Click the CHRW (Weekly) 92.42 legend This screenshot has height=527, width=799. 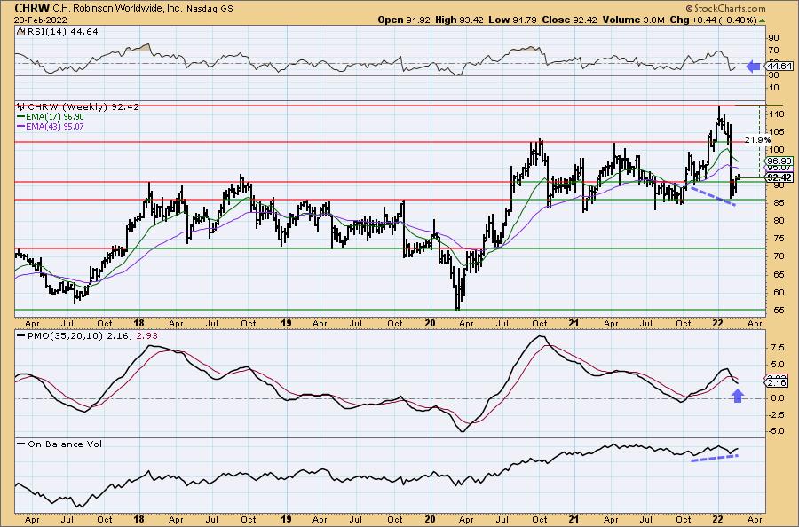click(x=83, y=107)
